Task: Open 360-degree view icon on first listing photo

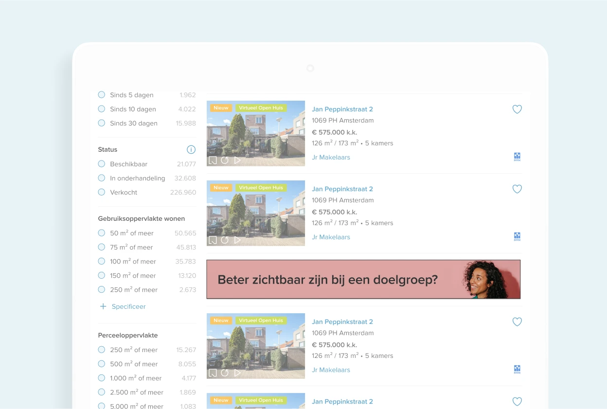Action: pos(225,160)
